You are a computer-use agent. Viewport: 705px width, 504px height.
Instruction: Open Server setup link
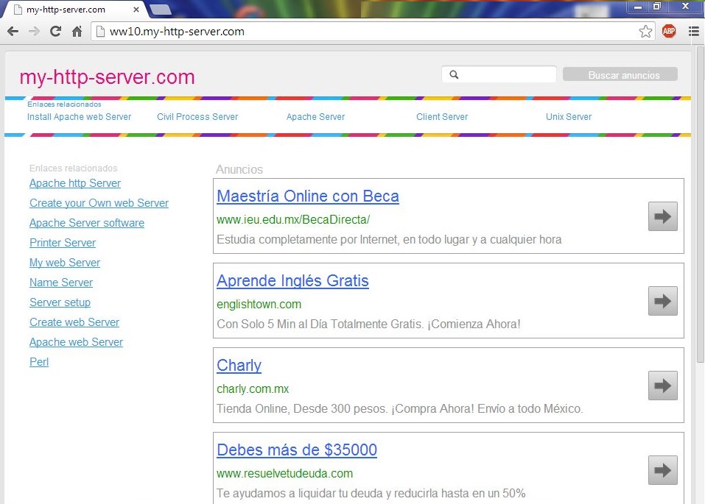(60, 302)
